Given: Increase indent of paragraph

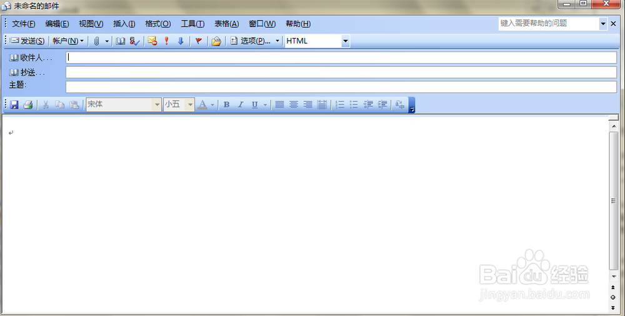Looking at the screenshot, I should coord(382,105).
